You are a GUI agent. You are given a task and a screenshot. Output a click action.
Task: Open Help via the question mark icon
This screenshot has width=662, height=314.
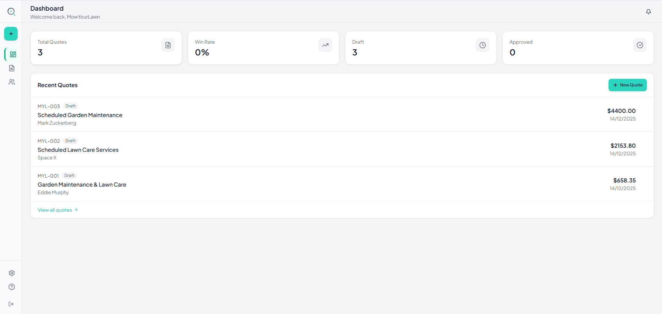tap(11, 287)
